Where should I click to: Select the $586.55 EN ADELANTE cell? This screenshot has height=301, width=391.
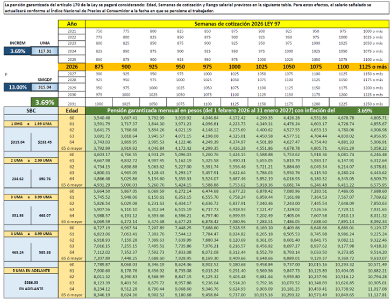[31, 286]
